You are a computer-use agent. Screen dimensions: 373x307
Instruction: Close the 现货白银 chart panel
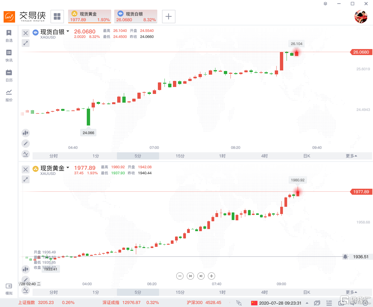click(x=26, y=33)
